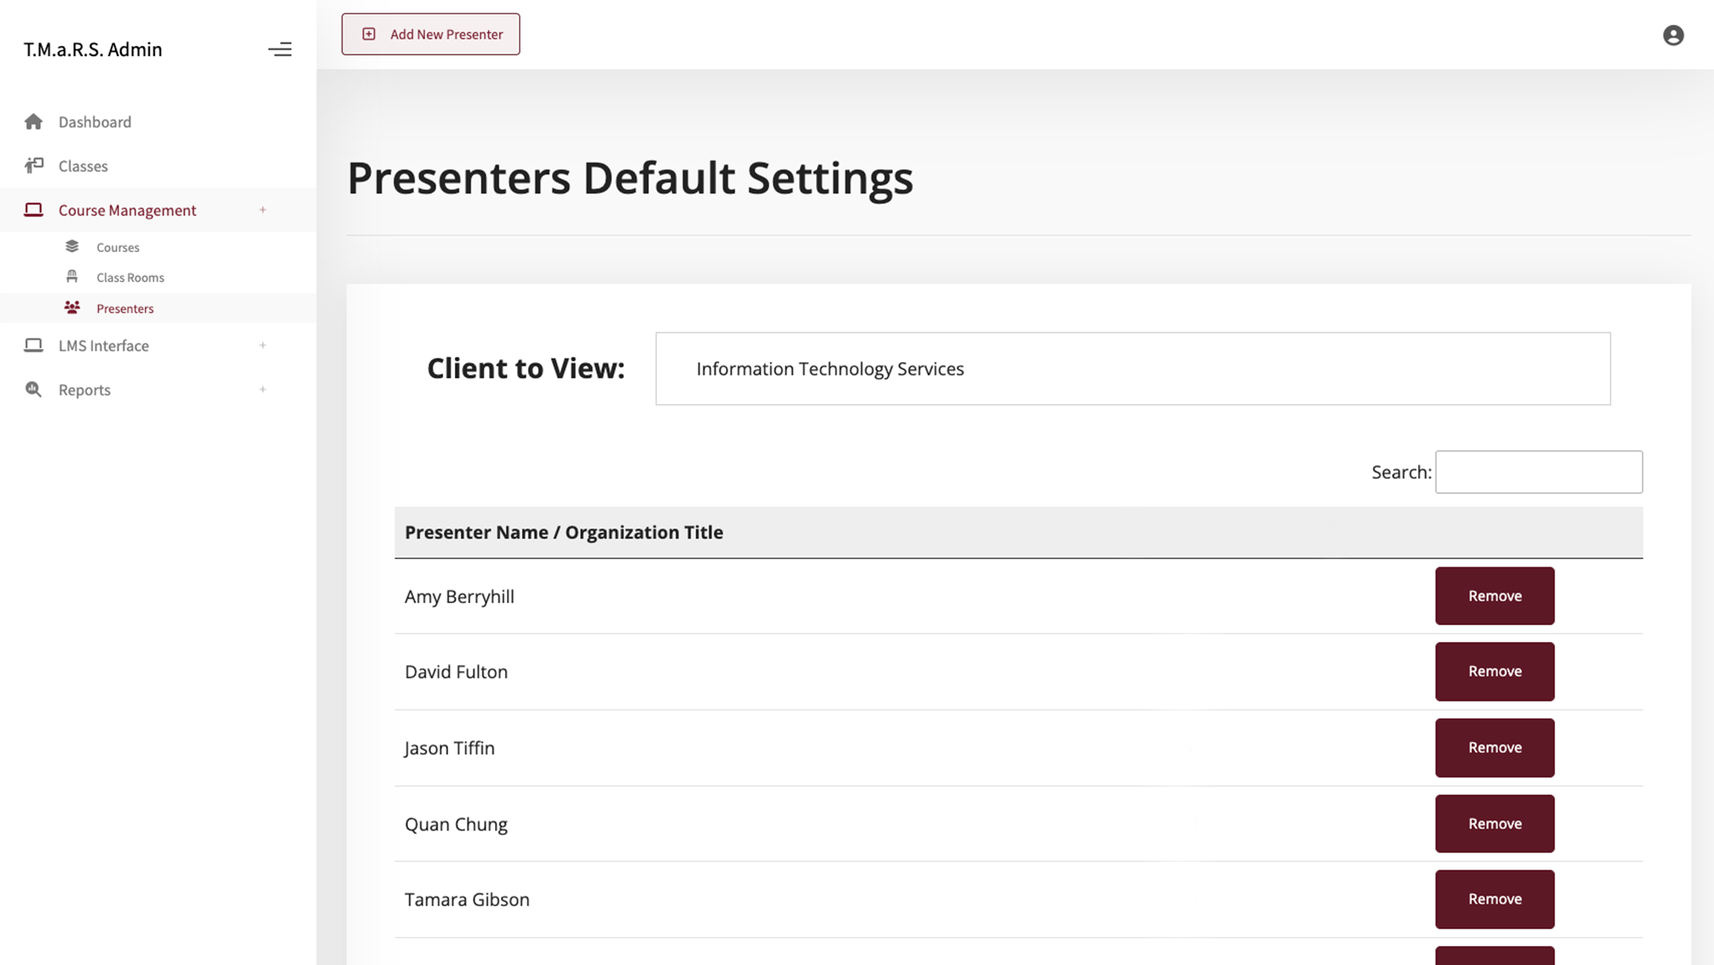The image size is (1714, 965).
Task: Click T.M.a.R.S. Admin title
Action: 92,49
